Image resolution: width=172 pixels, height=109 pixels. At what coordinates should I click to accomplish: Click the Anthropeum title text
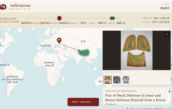[20, 5]
